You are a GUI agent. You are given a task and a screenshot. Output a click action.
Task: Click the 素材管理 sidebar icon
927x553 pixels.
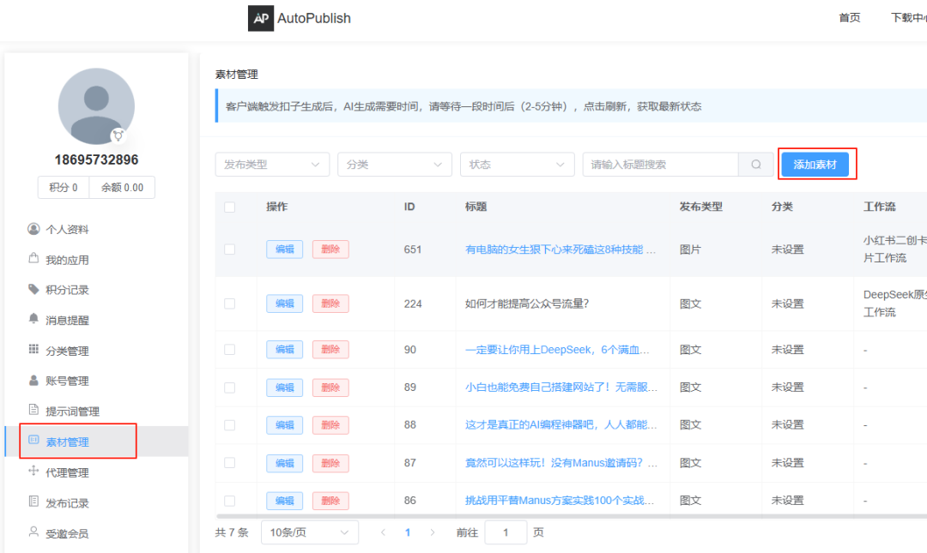[x=33, y=440]
